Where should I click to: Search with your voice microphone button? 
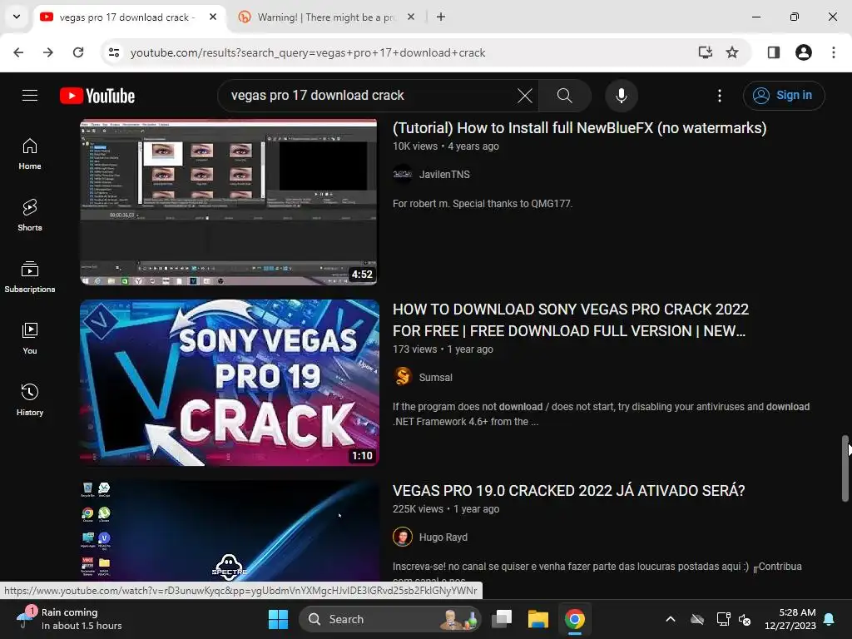coord(621,96)
